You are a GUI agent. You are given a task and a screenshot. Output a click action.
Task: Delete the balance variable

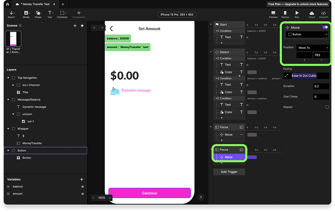[82, 186]
